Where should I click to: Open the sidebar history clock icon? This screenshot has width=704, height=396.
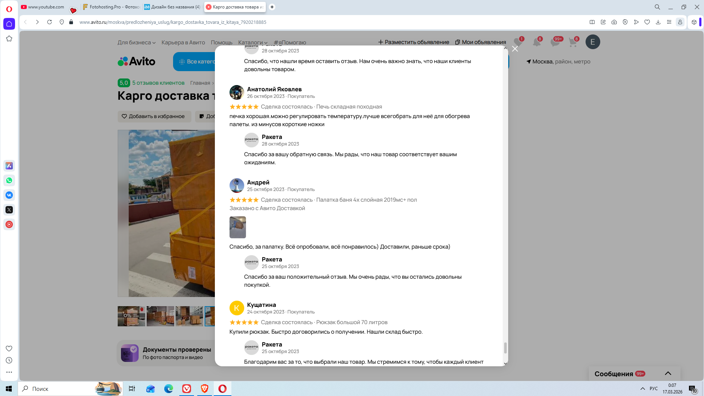(9, 360)
